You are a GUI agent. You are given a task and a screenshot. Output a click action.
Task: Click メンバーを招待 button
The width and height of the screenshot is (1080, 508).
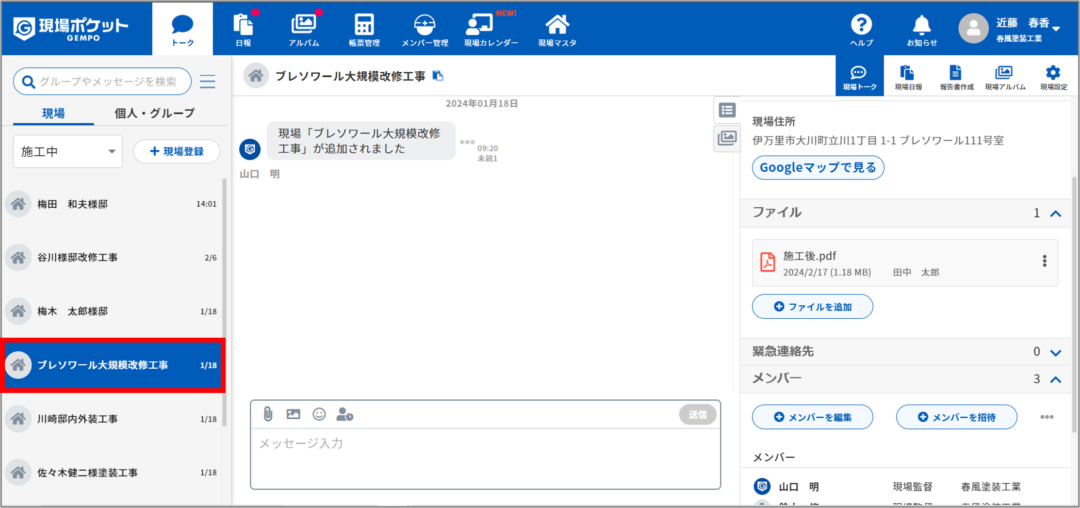click(956, 417)
